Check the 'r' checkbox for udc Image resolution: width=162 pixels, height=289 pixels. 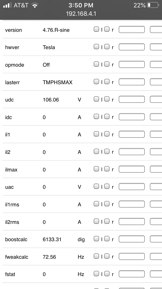107,99
